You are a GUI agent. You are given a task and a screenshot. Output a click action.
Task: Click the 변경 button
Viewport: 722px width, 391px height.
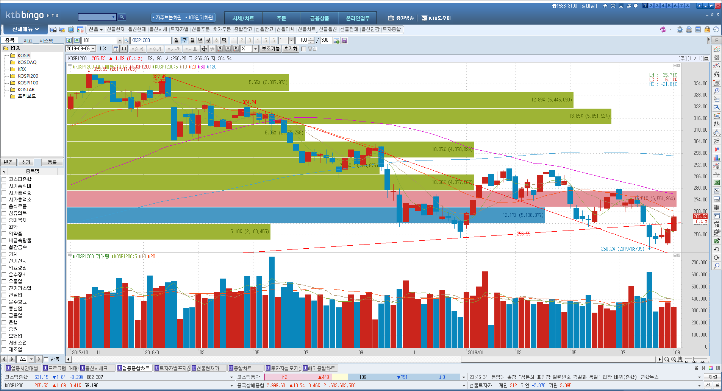click(8, 162)
